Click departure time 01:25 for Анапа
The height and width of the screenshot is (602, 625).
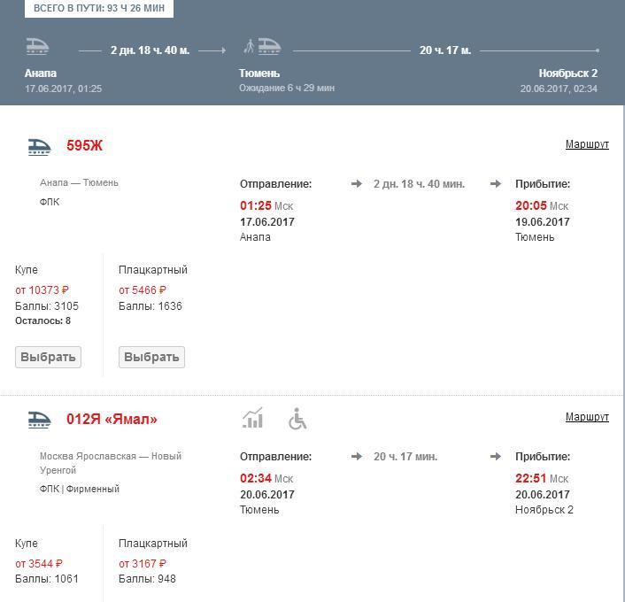tap(254, 206)
